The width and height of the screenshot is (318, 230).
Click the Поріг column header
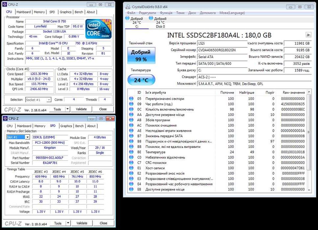(270, 92)
